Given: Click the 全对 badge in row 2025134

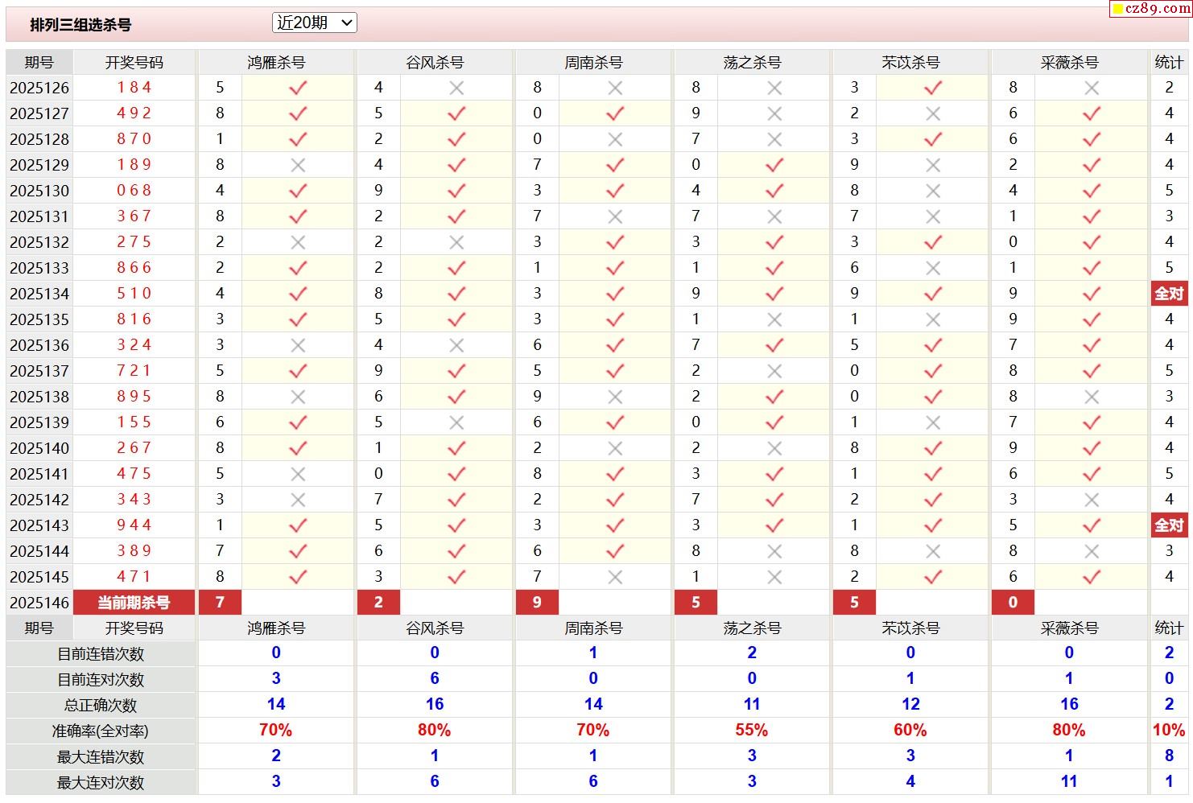Looking at the screenshot, I should click(1169, 294).
